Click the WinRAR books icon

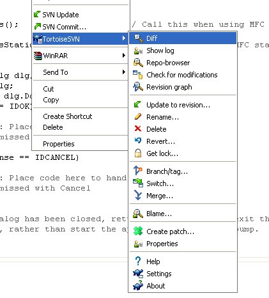[38, 56]
